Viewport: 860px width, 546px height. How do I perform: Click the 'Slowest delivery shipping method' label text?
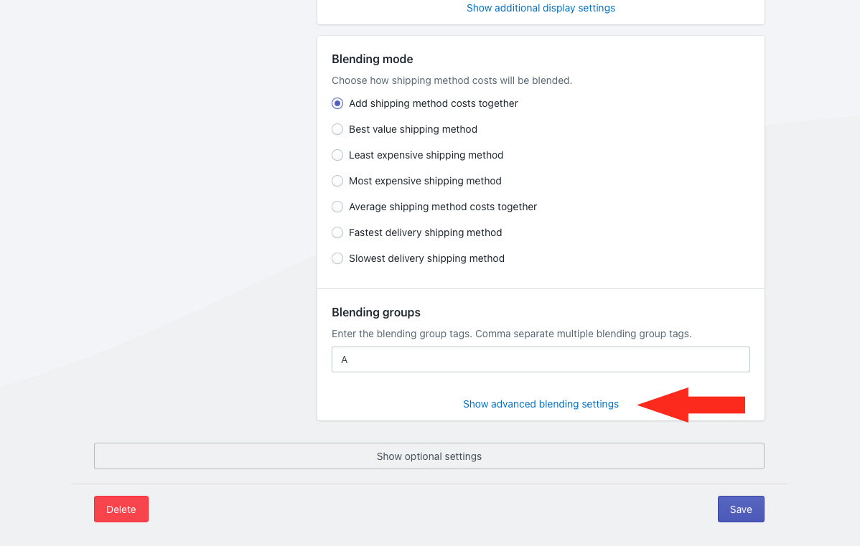tap(426, 258)
